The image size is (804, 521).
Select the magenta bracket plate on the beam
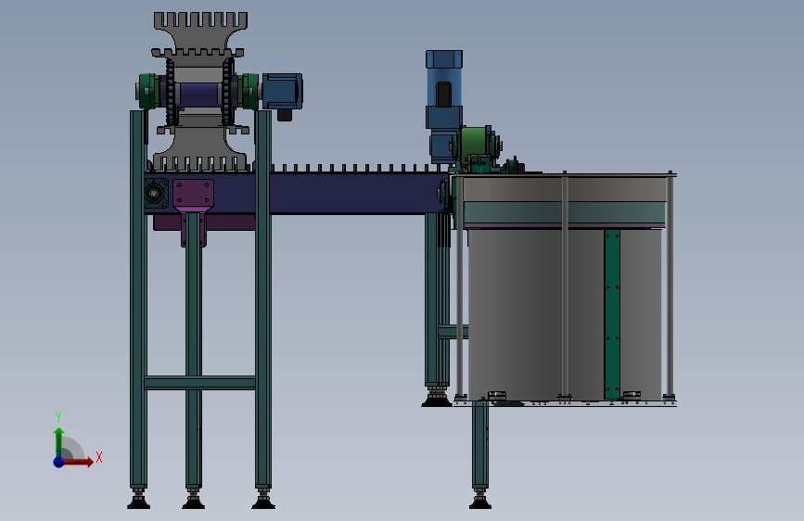pyautogui.click(x=193, y=195)
